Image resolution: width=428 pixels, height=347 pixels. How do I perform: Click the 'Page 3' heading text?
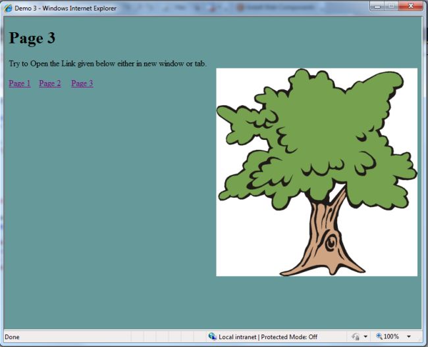[32, 38]
